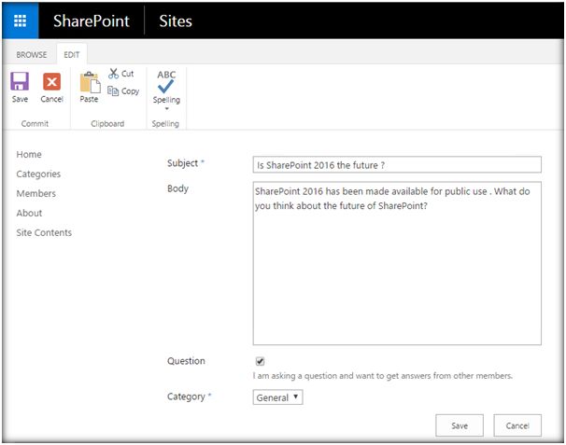Image resolution: width=566 pixels, height=445 pixels.
Task: Select the EDIT ribbon tab
Action: click(71, 54)
